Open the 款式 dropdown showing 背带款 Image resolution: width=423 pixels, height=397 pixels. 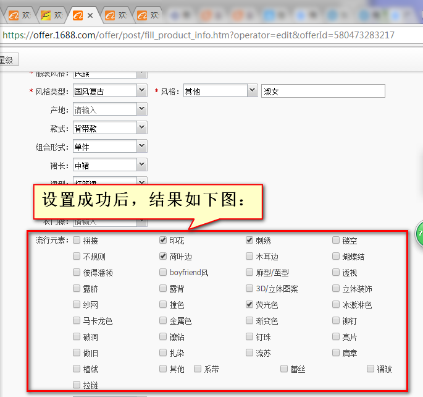pos(141,128)
